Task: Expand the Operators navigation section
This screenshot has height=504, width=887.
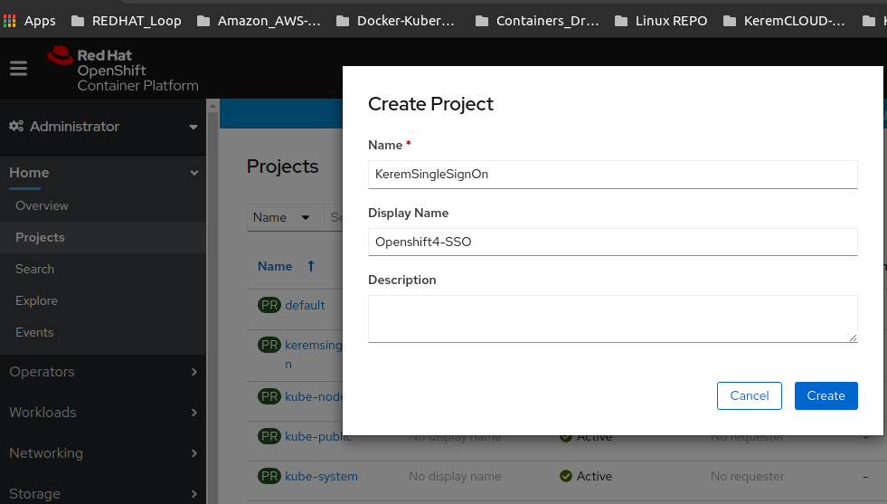Action: 103,372
